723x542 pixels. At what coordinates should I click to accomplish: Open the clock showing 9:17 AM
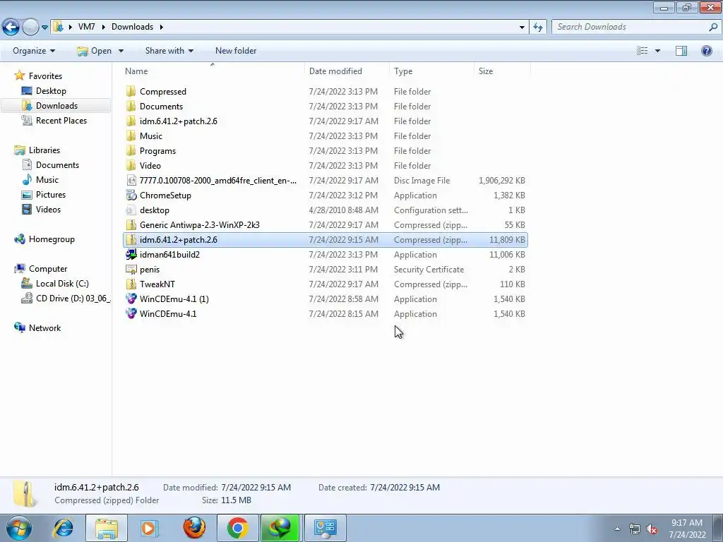(687, 528)
